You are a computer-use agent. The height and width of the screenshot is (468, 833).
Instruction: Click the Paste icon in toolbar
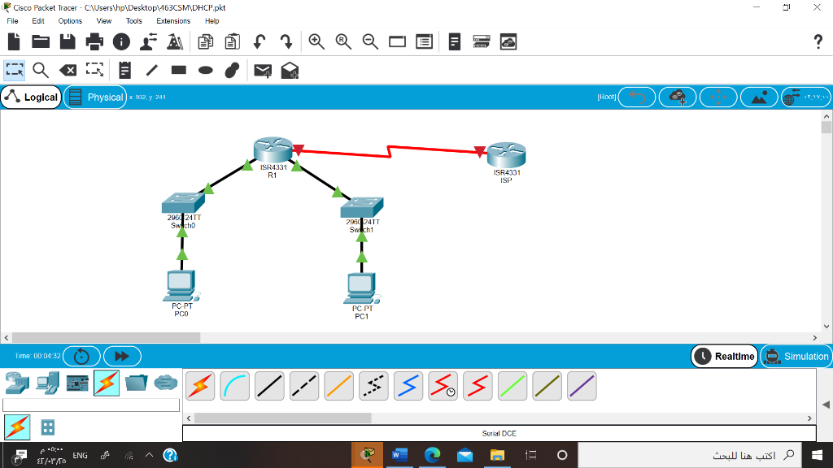[232, 41]
